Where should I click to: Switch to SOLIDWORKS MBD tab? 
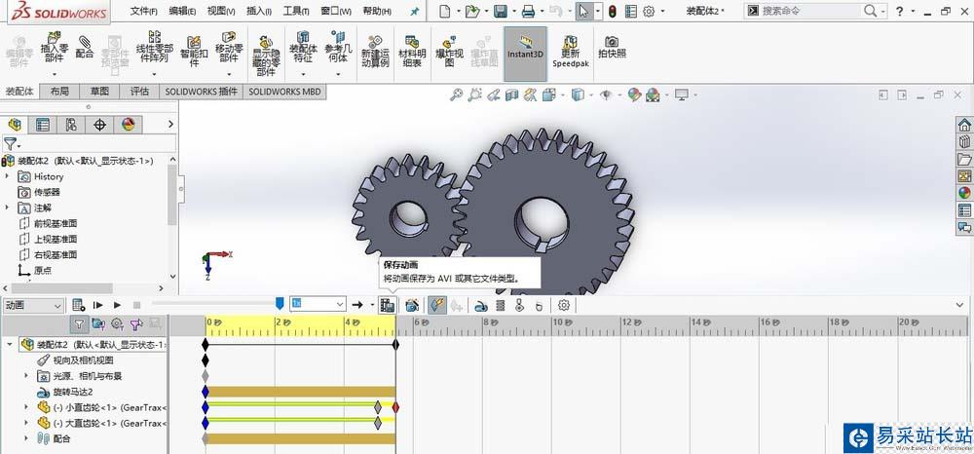pyautogui.click(x=285, y=92)
